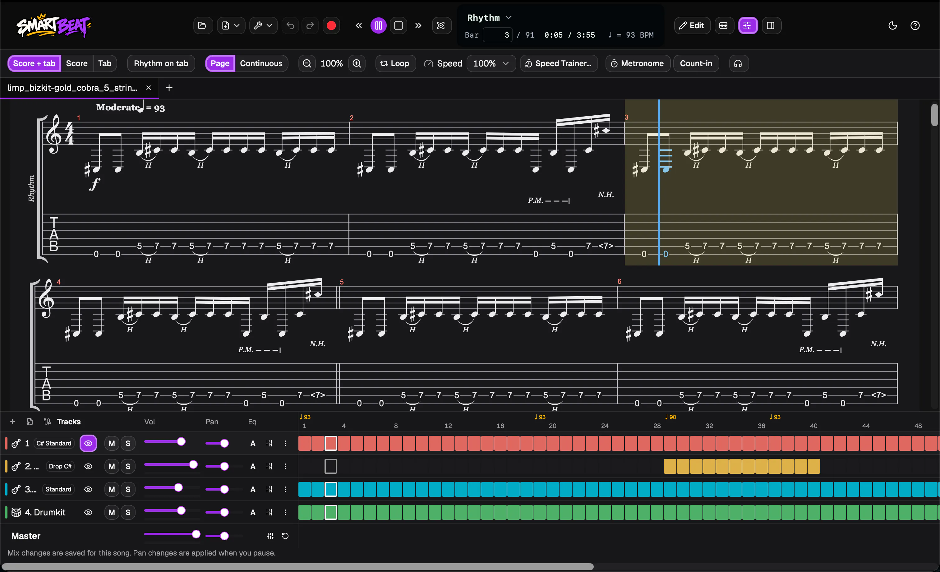Toggle the Metronome
The image size is (940, 572).
coord(638,63)
